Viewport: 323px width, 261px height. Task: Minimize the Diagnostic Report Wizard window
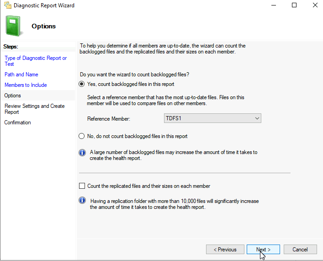pyautogui.click(x=274, y=5)
